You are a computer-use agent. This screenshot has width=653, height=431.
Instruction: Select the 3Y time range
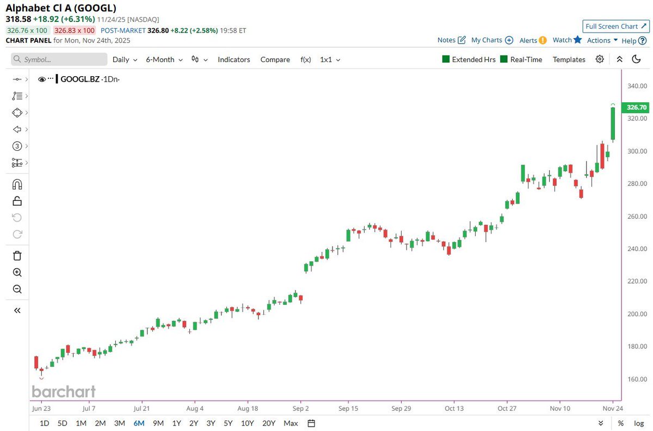point(211,423)
